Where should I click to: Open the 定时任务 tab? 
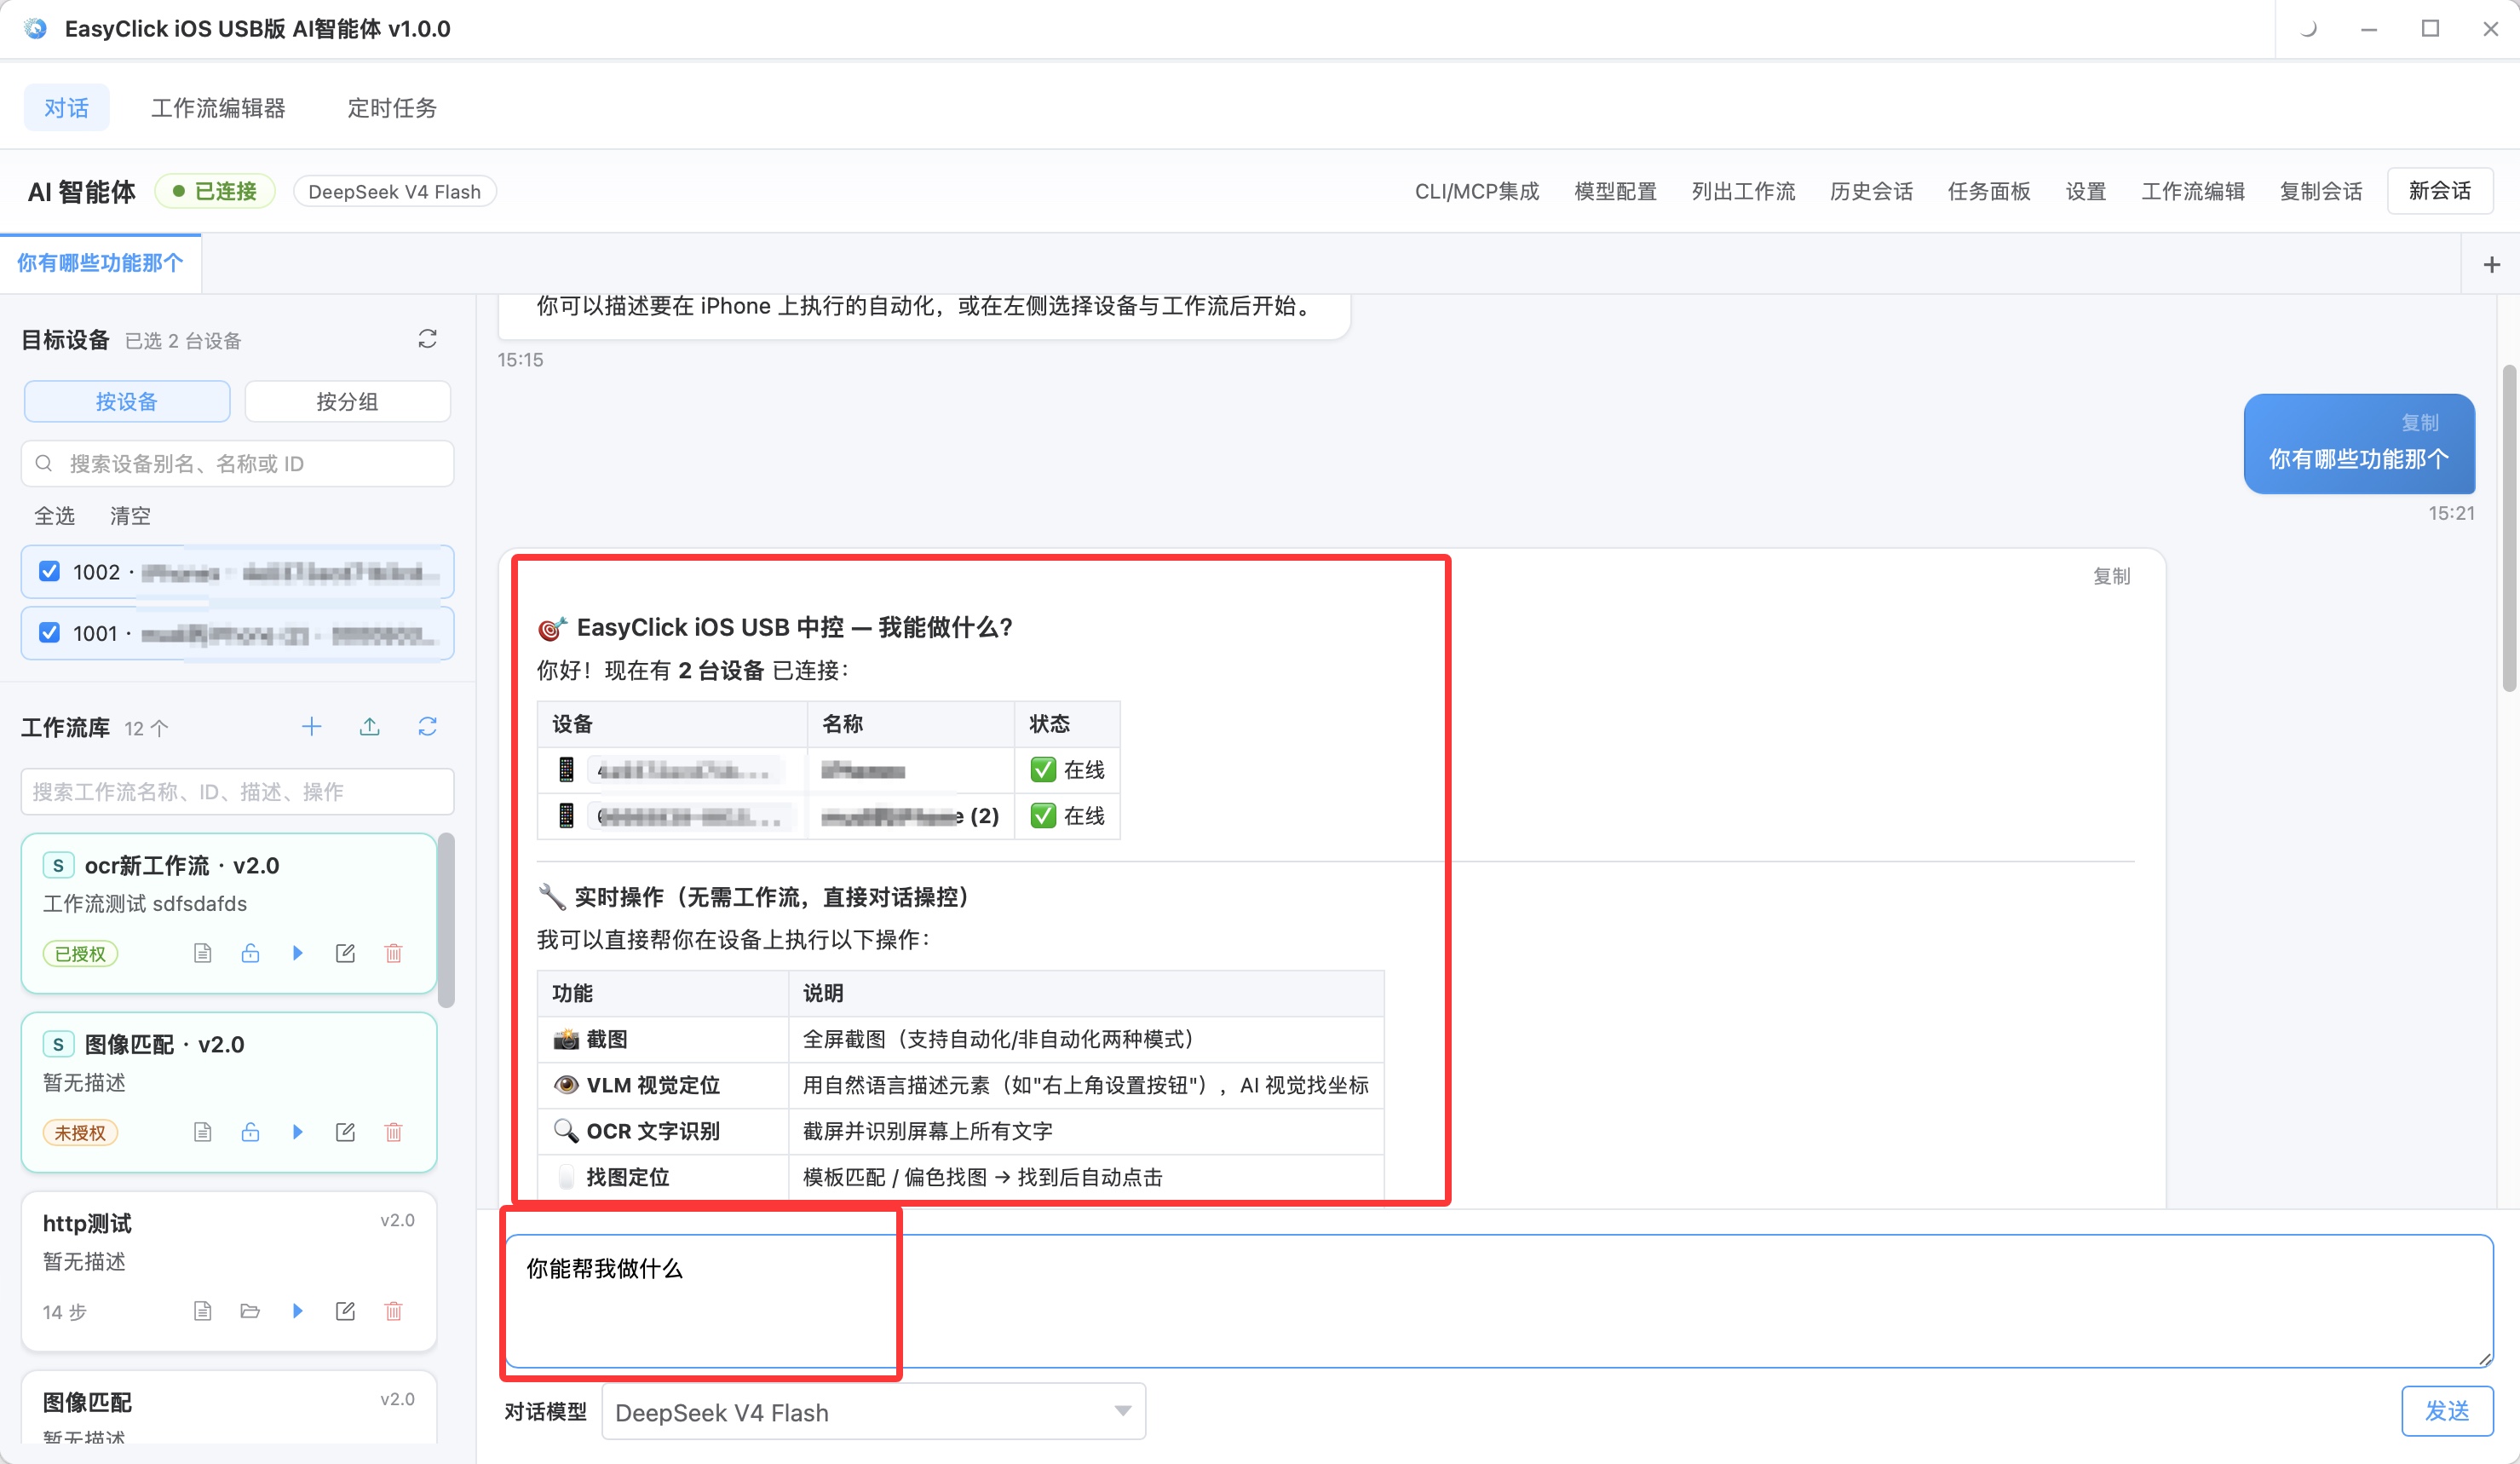click(x=392, y=107)
